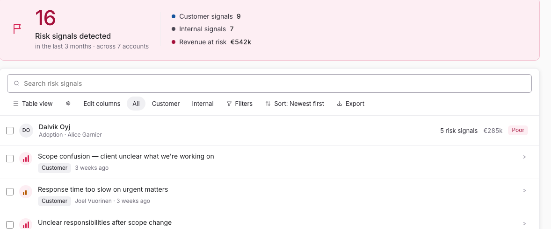
Task: Click severity icon for Response time too slow
Action: pos(26,192)
